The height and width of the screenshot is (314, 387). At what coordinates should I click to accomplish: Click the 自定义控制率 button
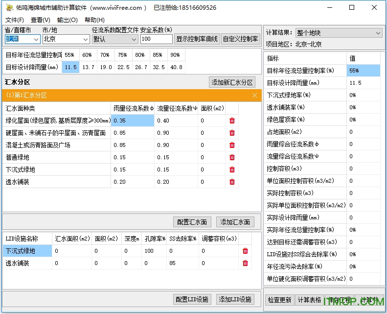[x=241, y=39]
